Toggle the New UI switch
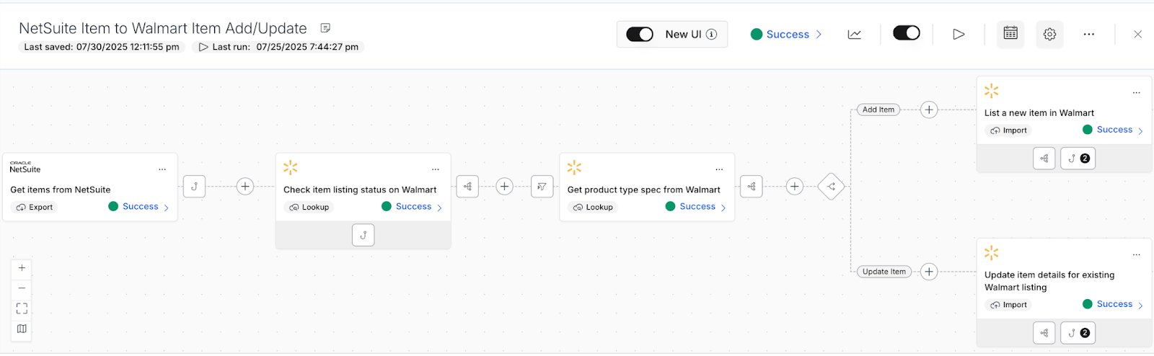This screenshot has width=1154, height=356. (640, 34)
